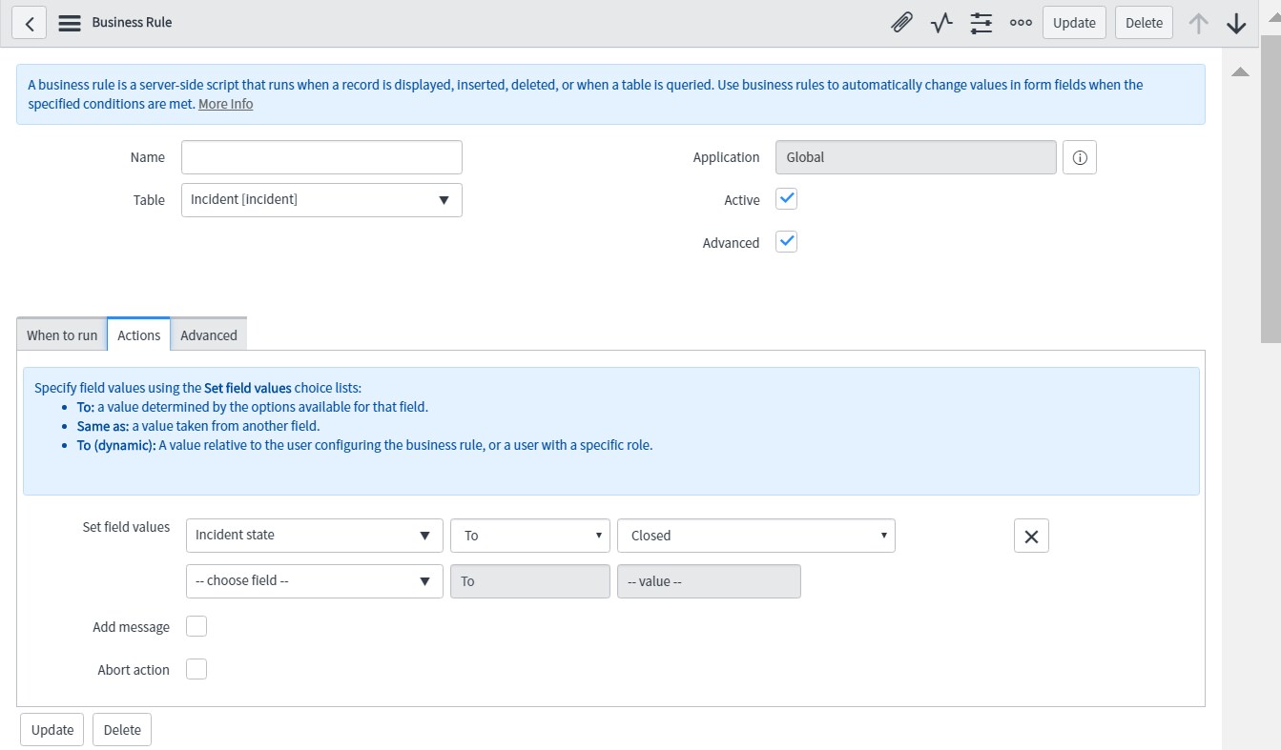Click the paperclip attachments icon
This screenshot has width=1281, height=750.
[x=901, y=23]
